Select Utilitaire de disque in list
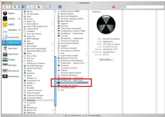This screenshot has width=165, height=117. coord(73,83)
